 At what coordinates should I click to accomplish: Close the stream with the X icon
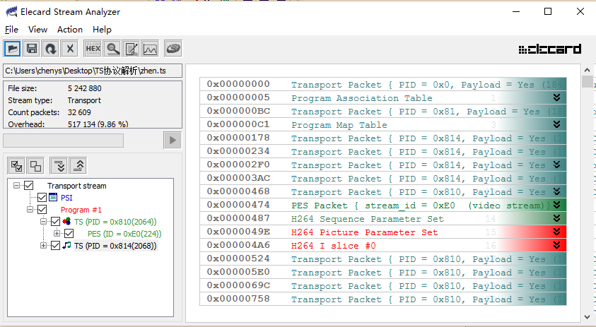pos(70,49)
